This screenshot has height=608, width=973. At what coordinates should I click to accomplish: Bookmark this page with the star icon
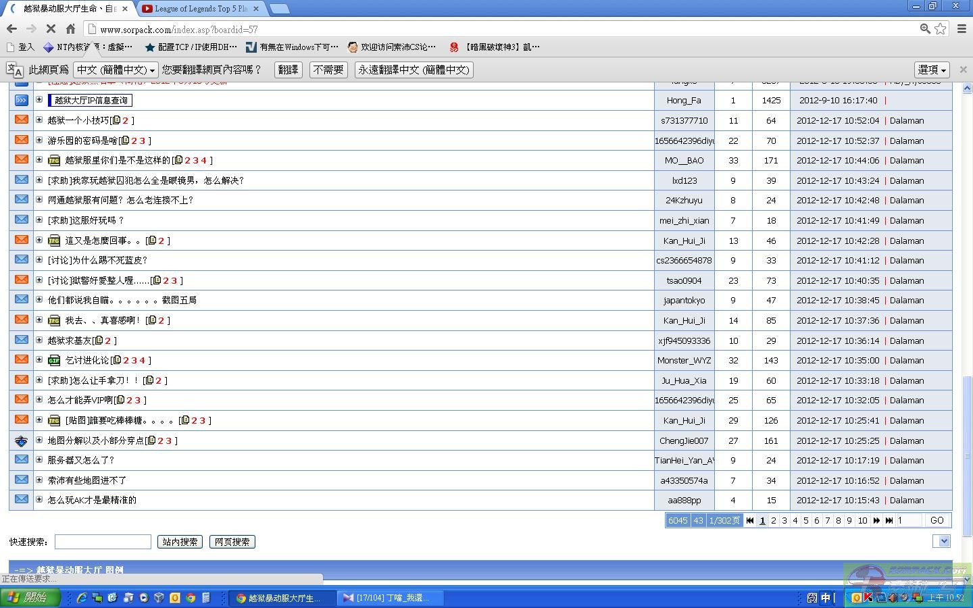941,29
